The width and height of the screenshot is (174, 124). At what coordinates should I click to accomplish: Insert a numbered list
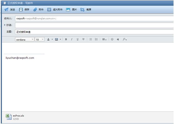[x=96, y=39]
